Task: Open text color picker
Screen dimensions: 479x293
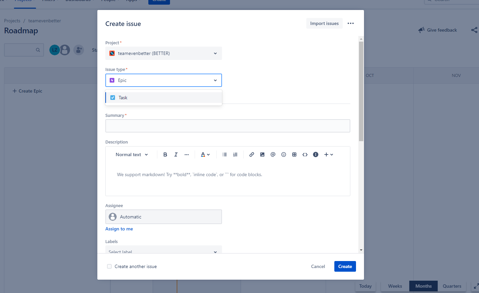Action: [x=205, y=154]
